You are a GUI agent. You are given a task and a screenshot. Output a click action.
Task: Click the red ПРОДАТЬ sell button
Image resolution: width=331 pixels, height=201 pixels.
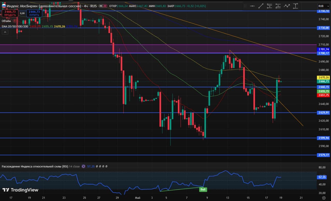click(10, 13)
